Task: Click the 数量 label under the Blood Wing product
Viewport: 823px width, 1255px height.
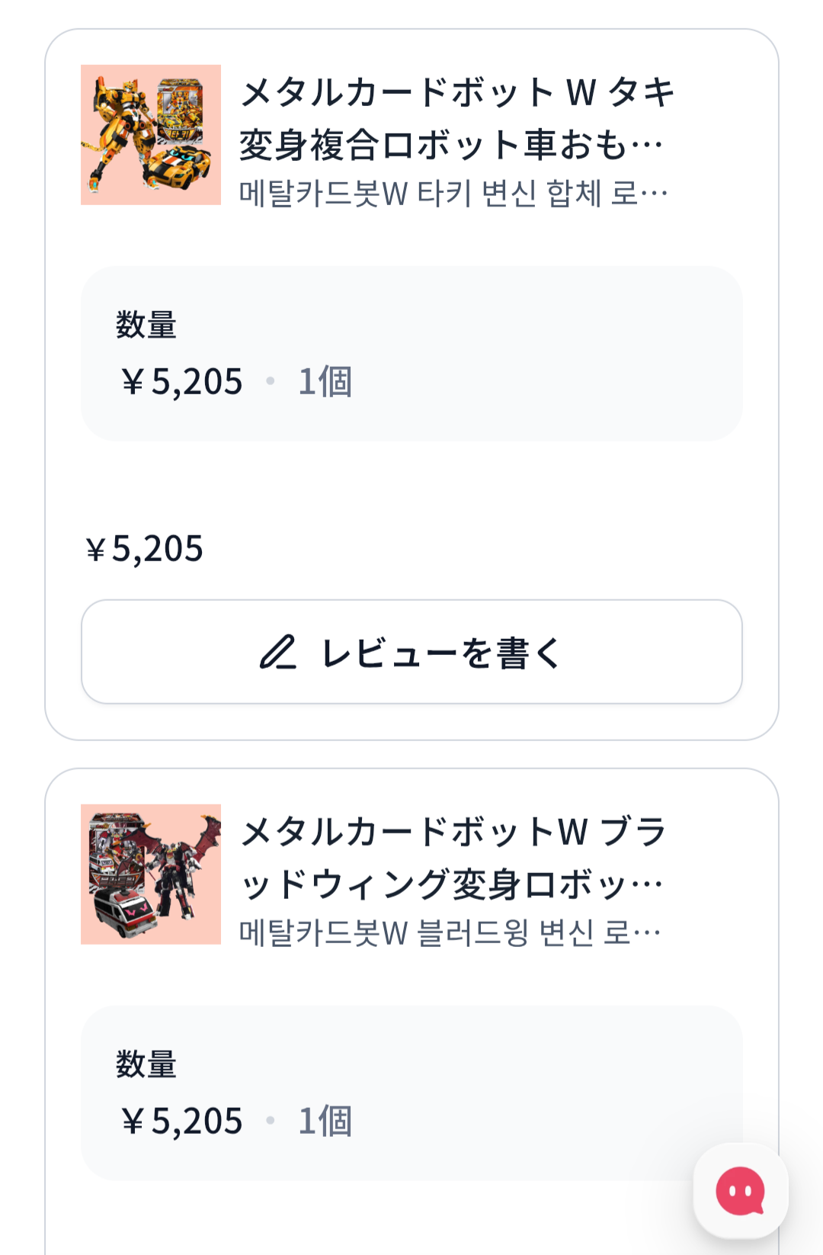Action: pyautogui.click(x=146, y=1064)
